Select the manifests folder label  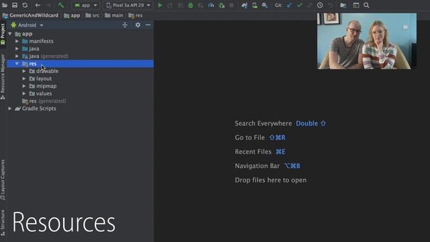point(41,41)
